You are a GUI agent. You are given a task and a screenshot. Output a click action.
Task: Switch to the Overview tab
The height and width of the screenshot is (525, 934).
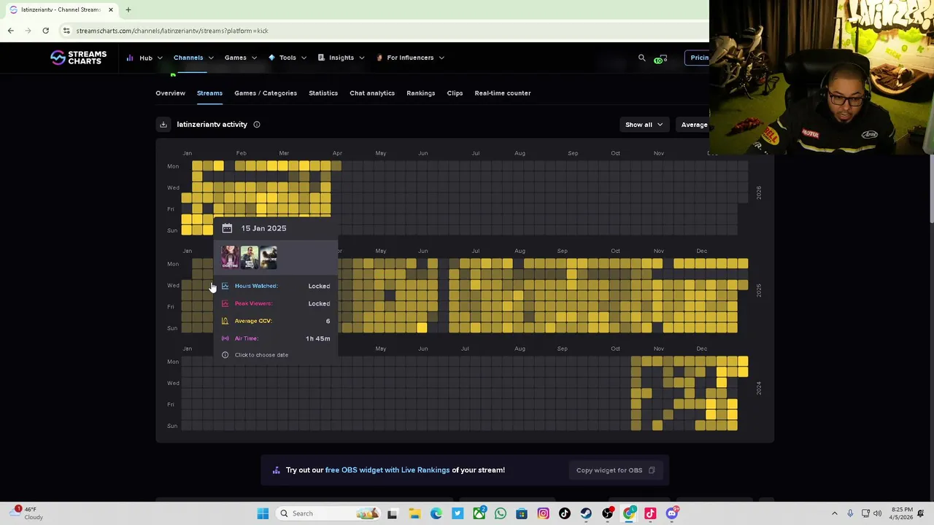170,93
